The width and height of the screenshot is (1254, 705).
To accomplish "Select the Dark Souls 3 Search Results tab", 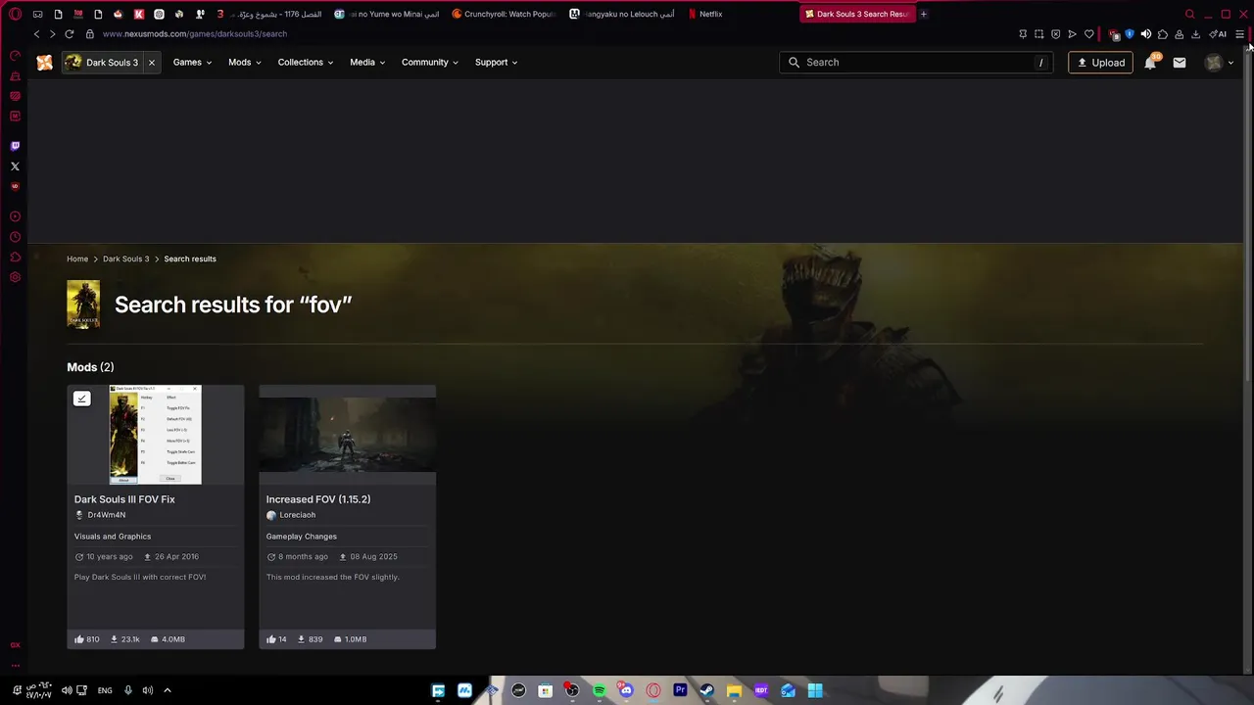I will point(857,14).
